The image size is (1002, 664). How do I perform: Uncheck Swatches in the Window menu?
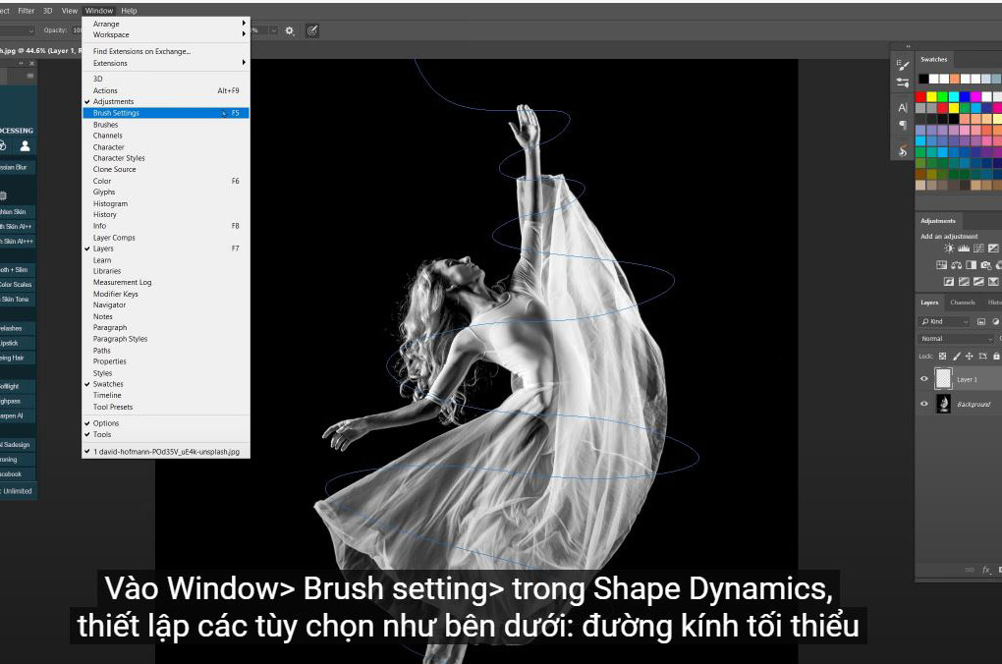point(108,384)
